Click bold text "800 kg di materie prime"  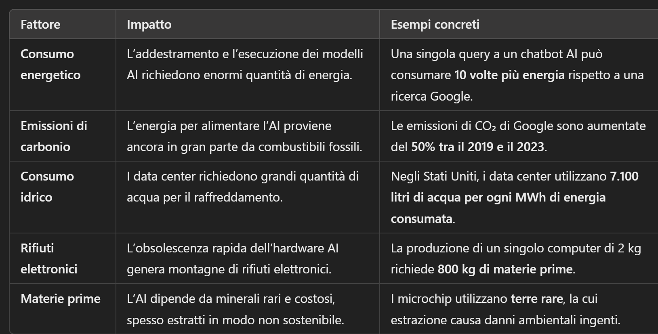tap(505, 269)
